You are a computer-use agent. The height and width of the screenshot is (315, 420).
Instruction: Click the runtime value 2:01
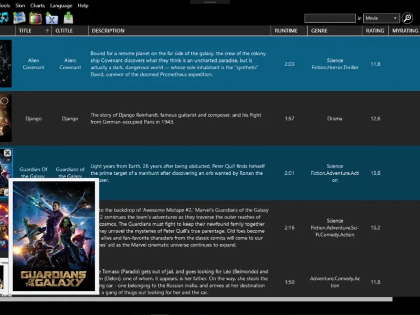pos(289,173)
